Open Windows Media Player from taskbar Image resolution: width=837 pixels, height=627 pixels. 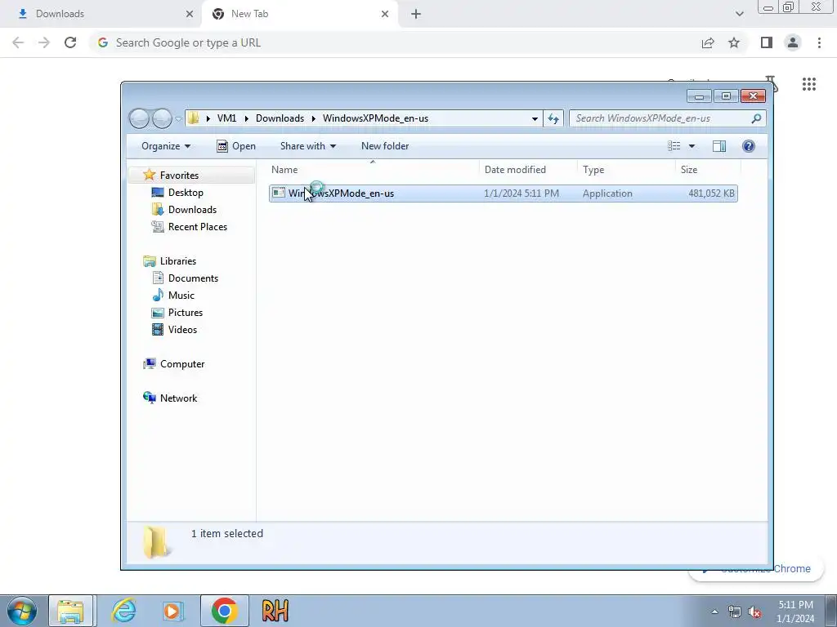pyautogui.click(x=173, y=611)
